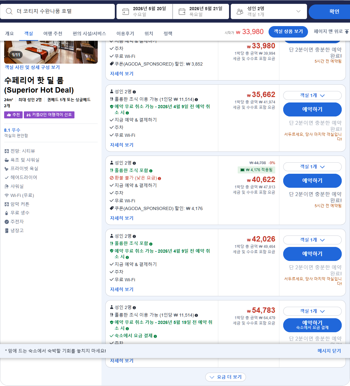Click the 페이지 맨 위로 arrow icon

[x=347, y=32]
